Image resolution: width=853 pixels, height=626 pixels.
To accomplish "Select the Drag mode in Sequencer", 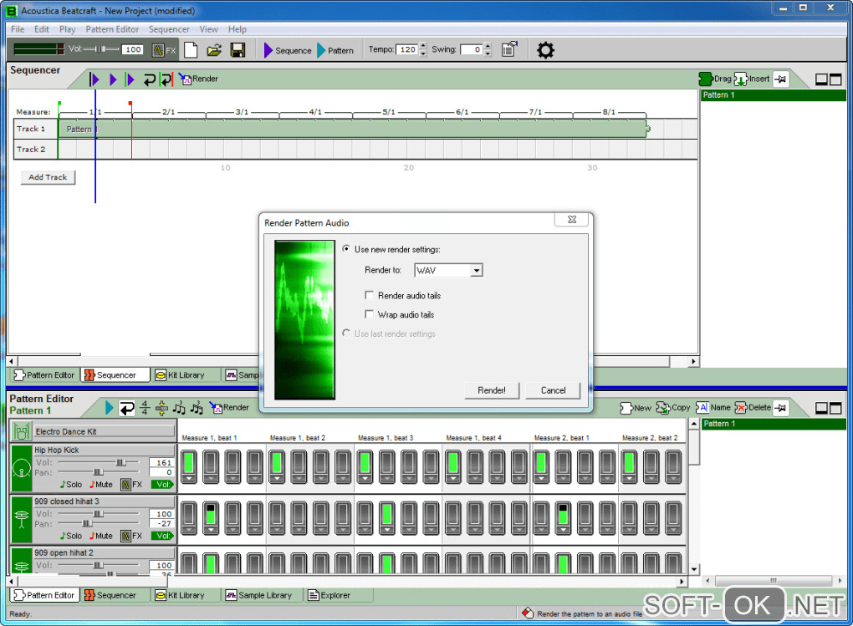I will (715, 79).
